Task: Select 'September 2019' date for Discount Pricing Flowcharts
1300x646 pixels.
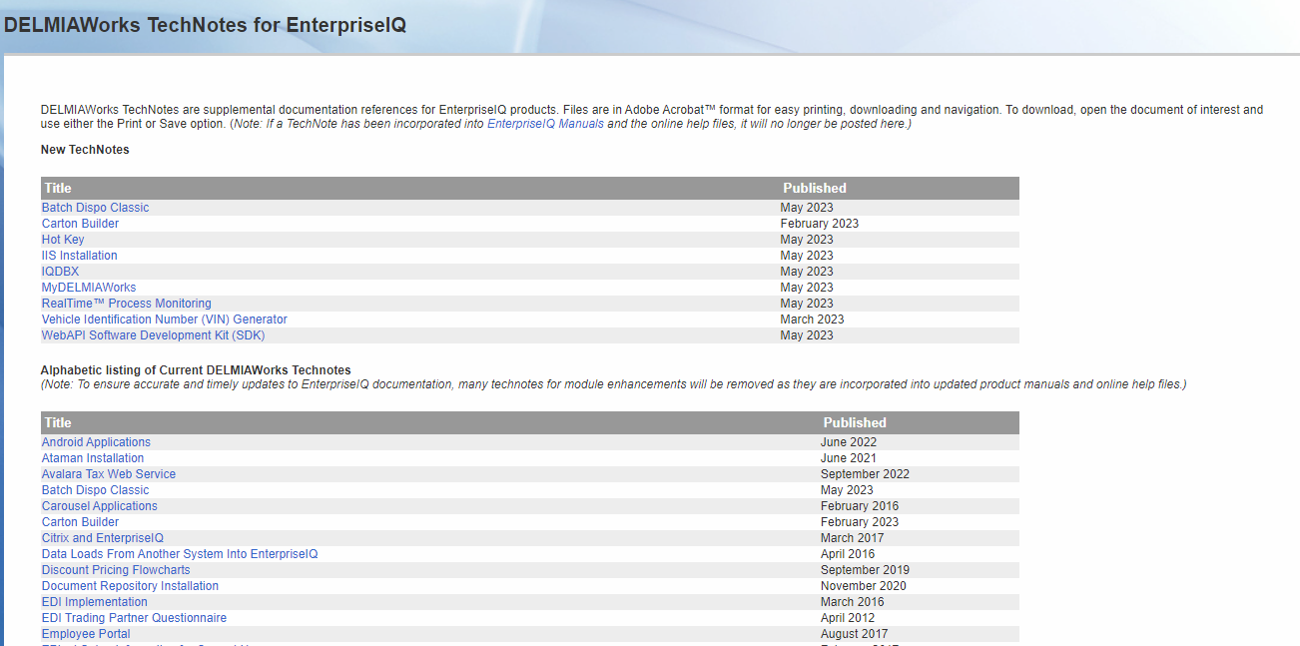Action: click(x=865, y=570)
